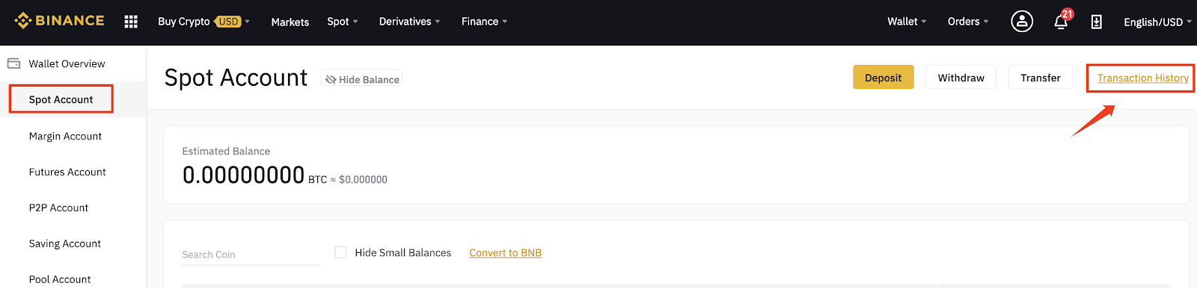Image resolution: width=1197 pixels, height=288 pixels.
Task: Click the Wallet Overview card icon
Action: (13, 63)
